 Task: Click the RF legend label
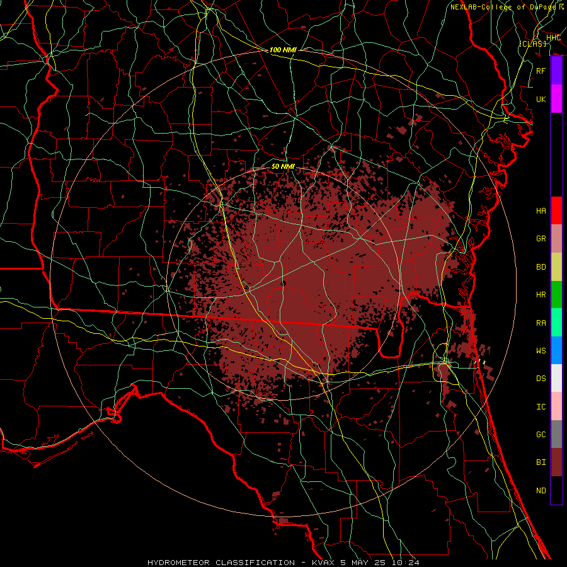point(541,71)
